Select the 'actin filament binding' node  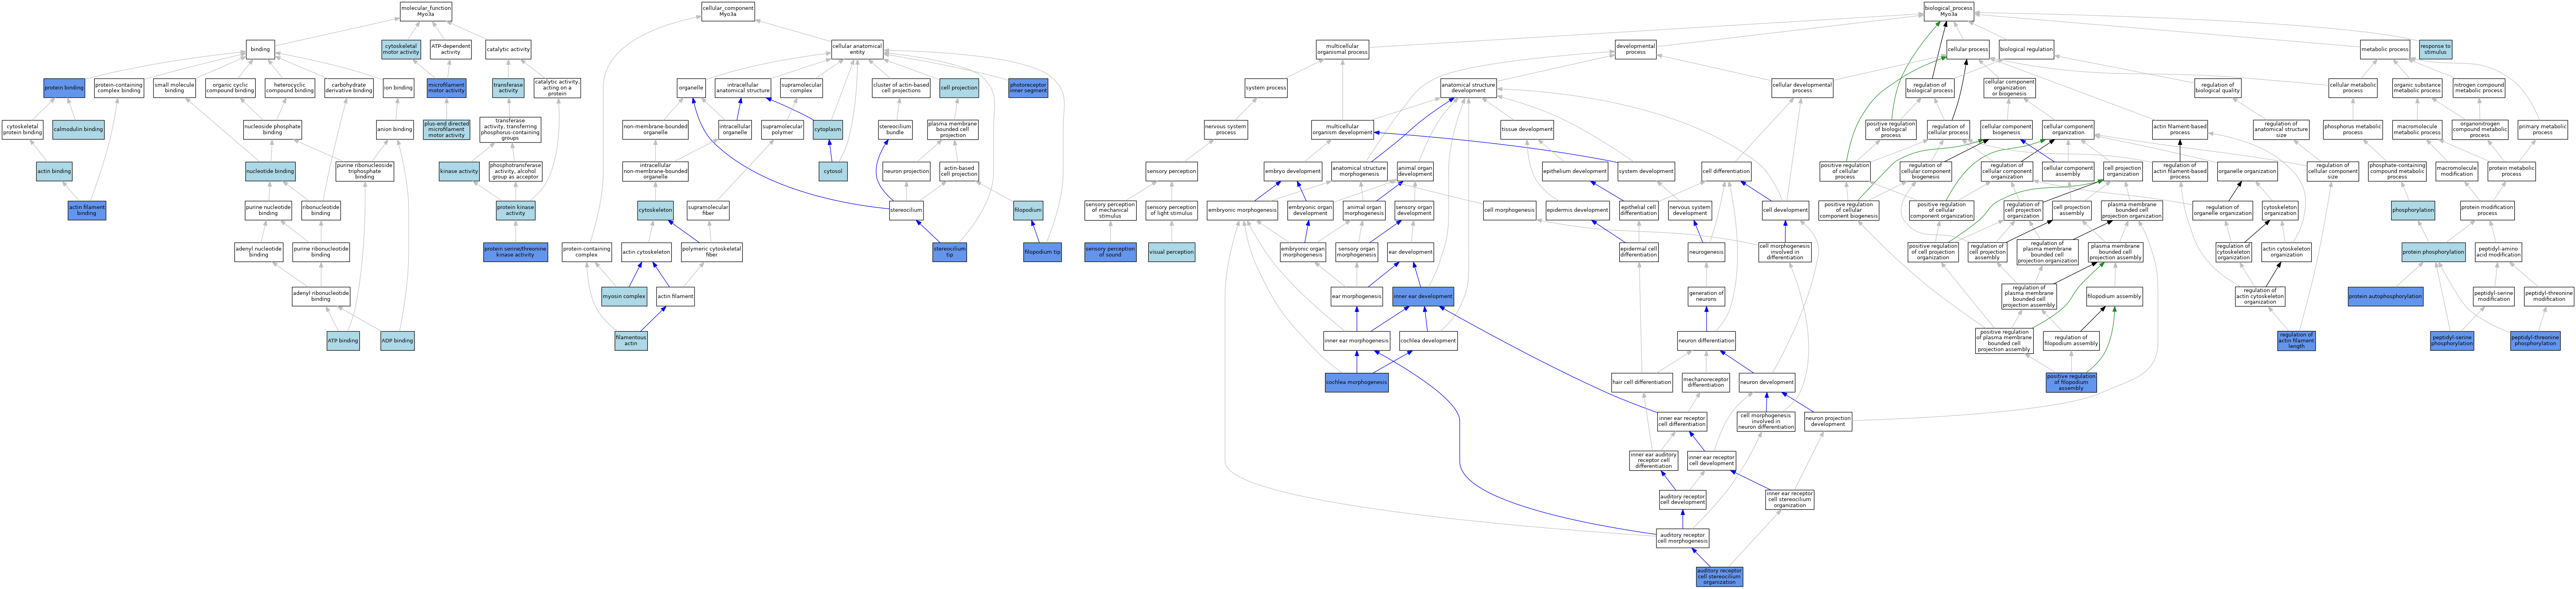[87, 210]
